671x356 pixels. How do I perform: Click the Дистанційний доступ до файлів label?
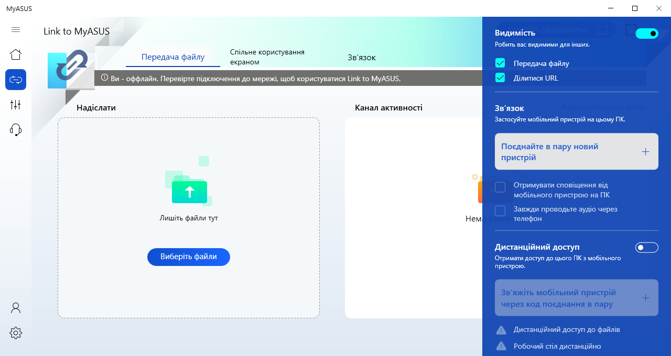tap(567, 330)
